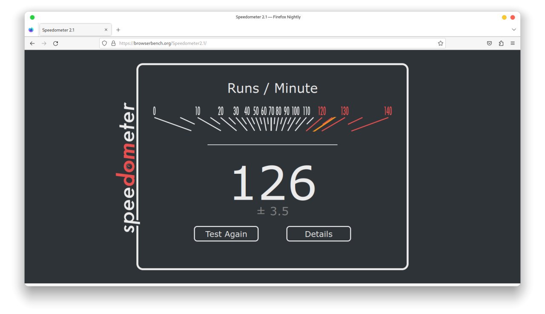The width and height of the screenshot is (545, 314).
Task: Click the 140 gauge label
Action: coord(388,111)
